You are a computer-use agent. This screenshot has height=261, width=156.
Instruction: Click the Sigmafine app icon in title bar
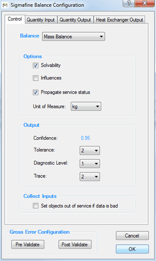pos(5,5)
